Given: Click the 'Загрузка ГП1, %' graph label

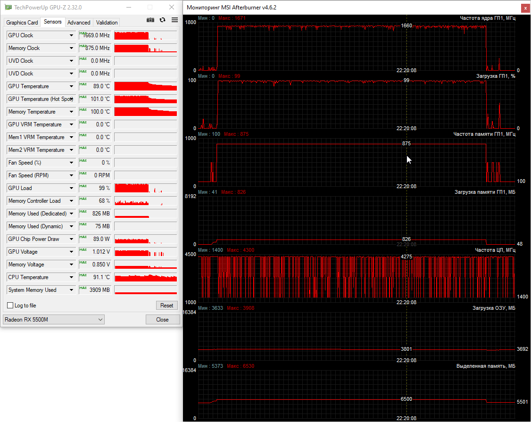Looking at the screenshot, I should click(x=496, y=76).
